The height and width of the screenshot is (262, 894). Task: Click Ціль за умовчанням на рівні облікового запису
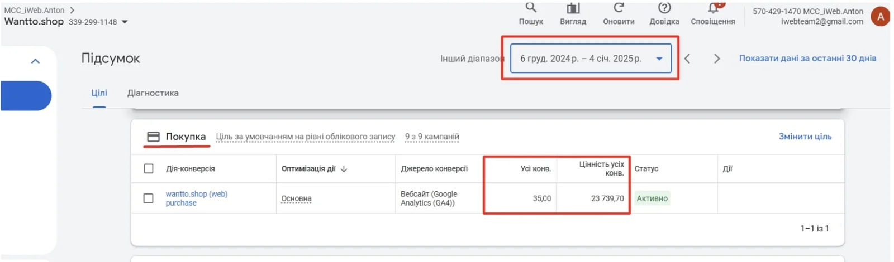[x=306, y=137]
